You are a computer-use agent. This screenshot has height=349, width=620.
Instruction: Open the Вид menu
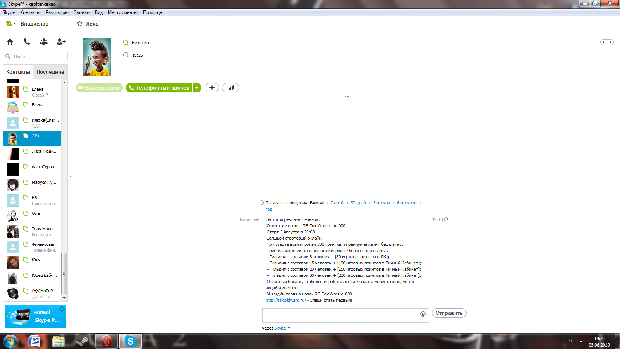(x=99, y=12)
